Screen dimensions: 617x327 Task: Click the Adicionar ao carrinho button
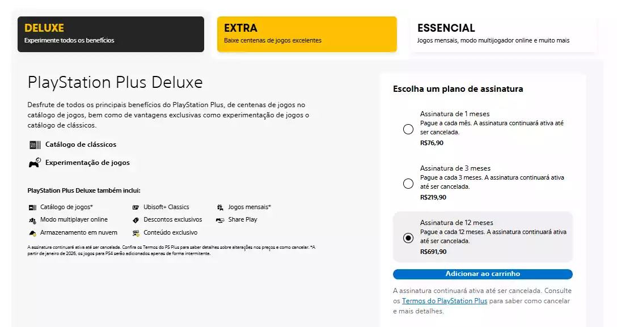(x=483, y=274)
